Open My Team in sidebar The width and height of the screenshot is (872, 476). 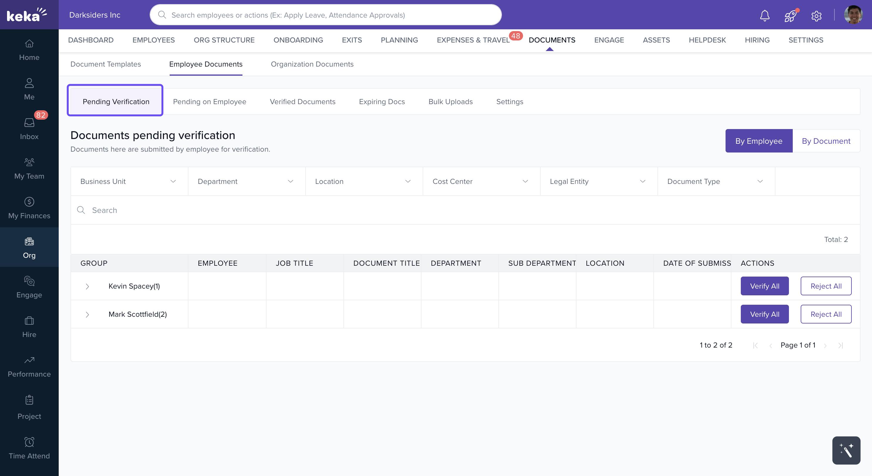29,168
